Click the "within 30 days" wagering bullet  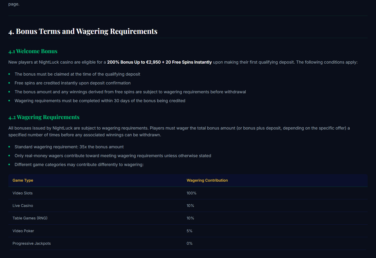100,101
